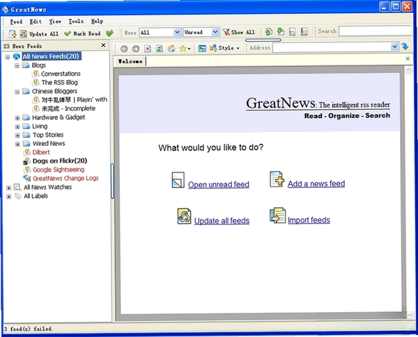Select the Dogs on Flickr feed
Image resolution: width=418 pixels, height=337 pixels.
pyautogui.click(x=60, y=161)
